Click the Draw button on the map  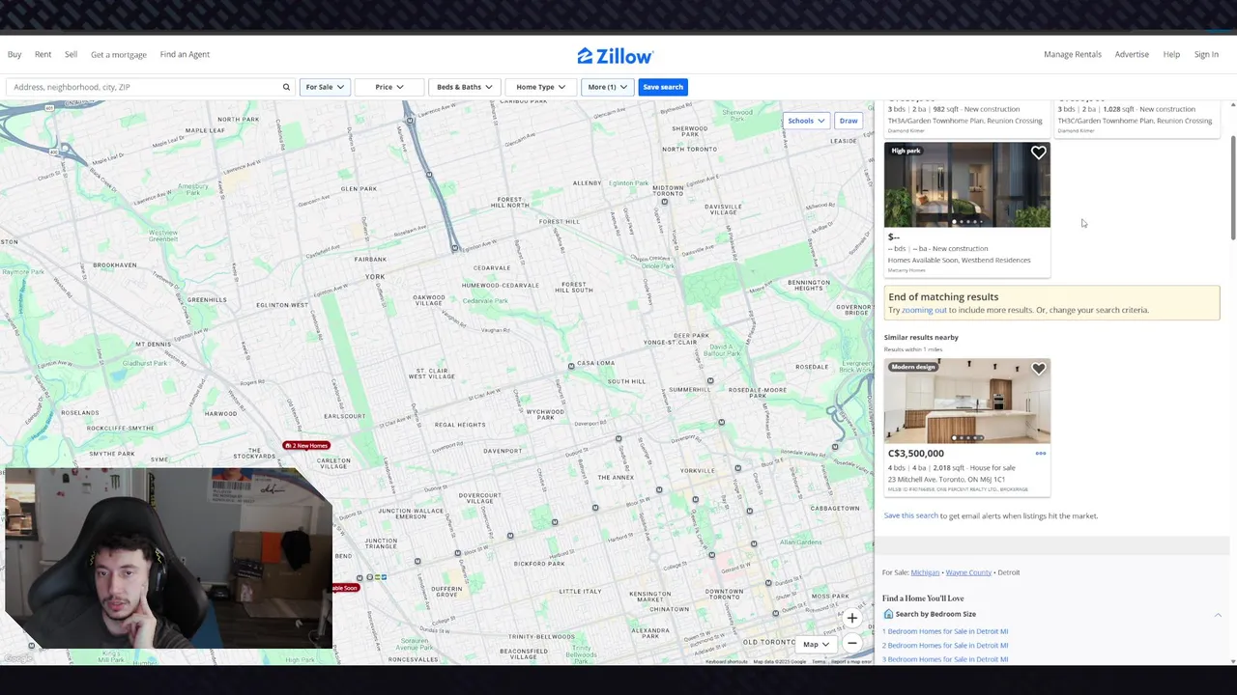(x=849, y=121)
